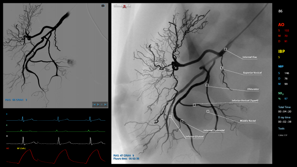Select the Inferior Gluteal artery marker

(x=170, y=116)
